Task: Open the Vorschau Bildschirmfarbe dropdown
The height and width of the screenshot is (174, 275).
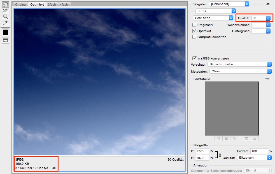Action: tap(239, 64)
